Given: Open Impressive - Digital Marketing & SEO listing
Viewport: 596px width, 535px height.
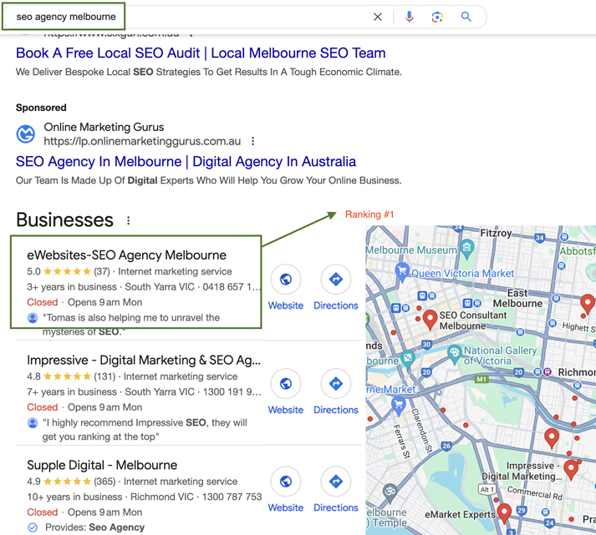Looking at the screenshot, I should pos(144,360).
